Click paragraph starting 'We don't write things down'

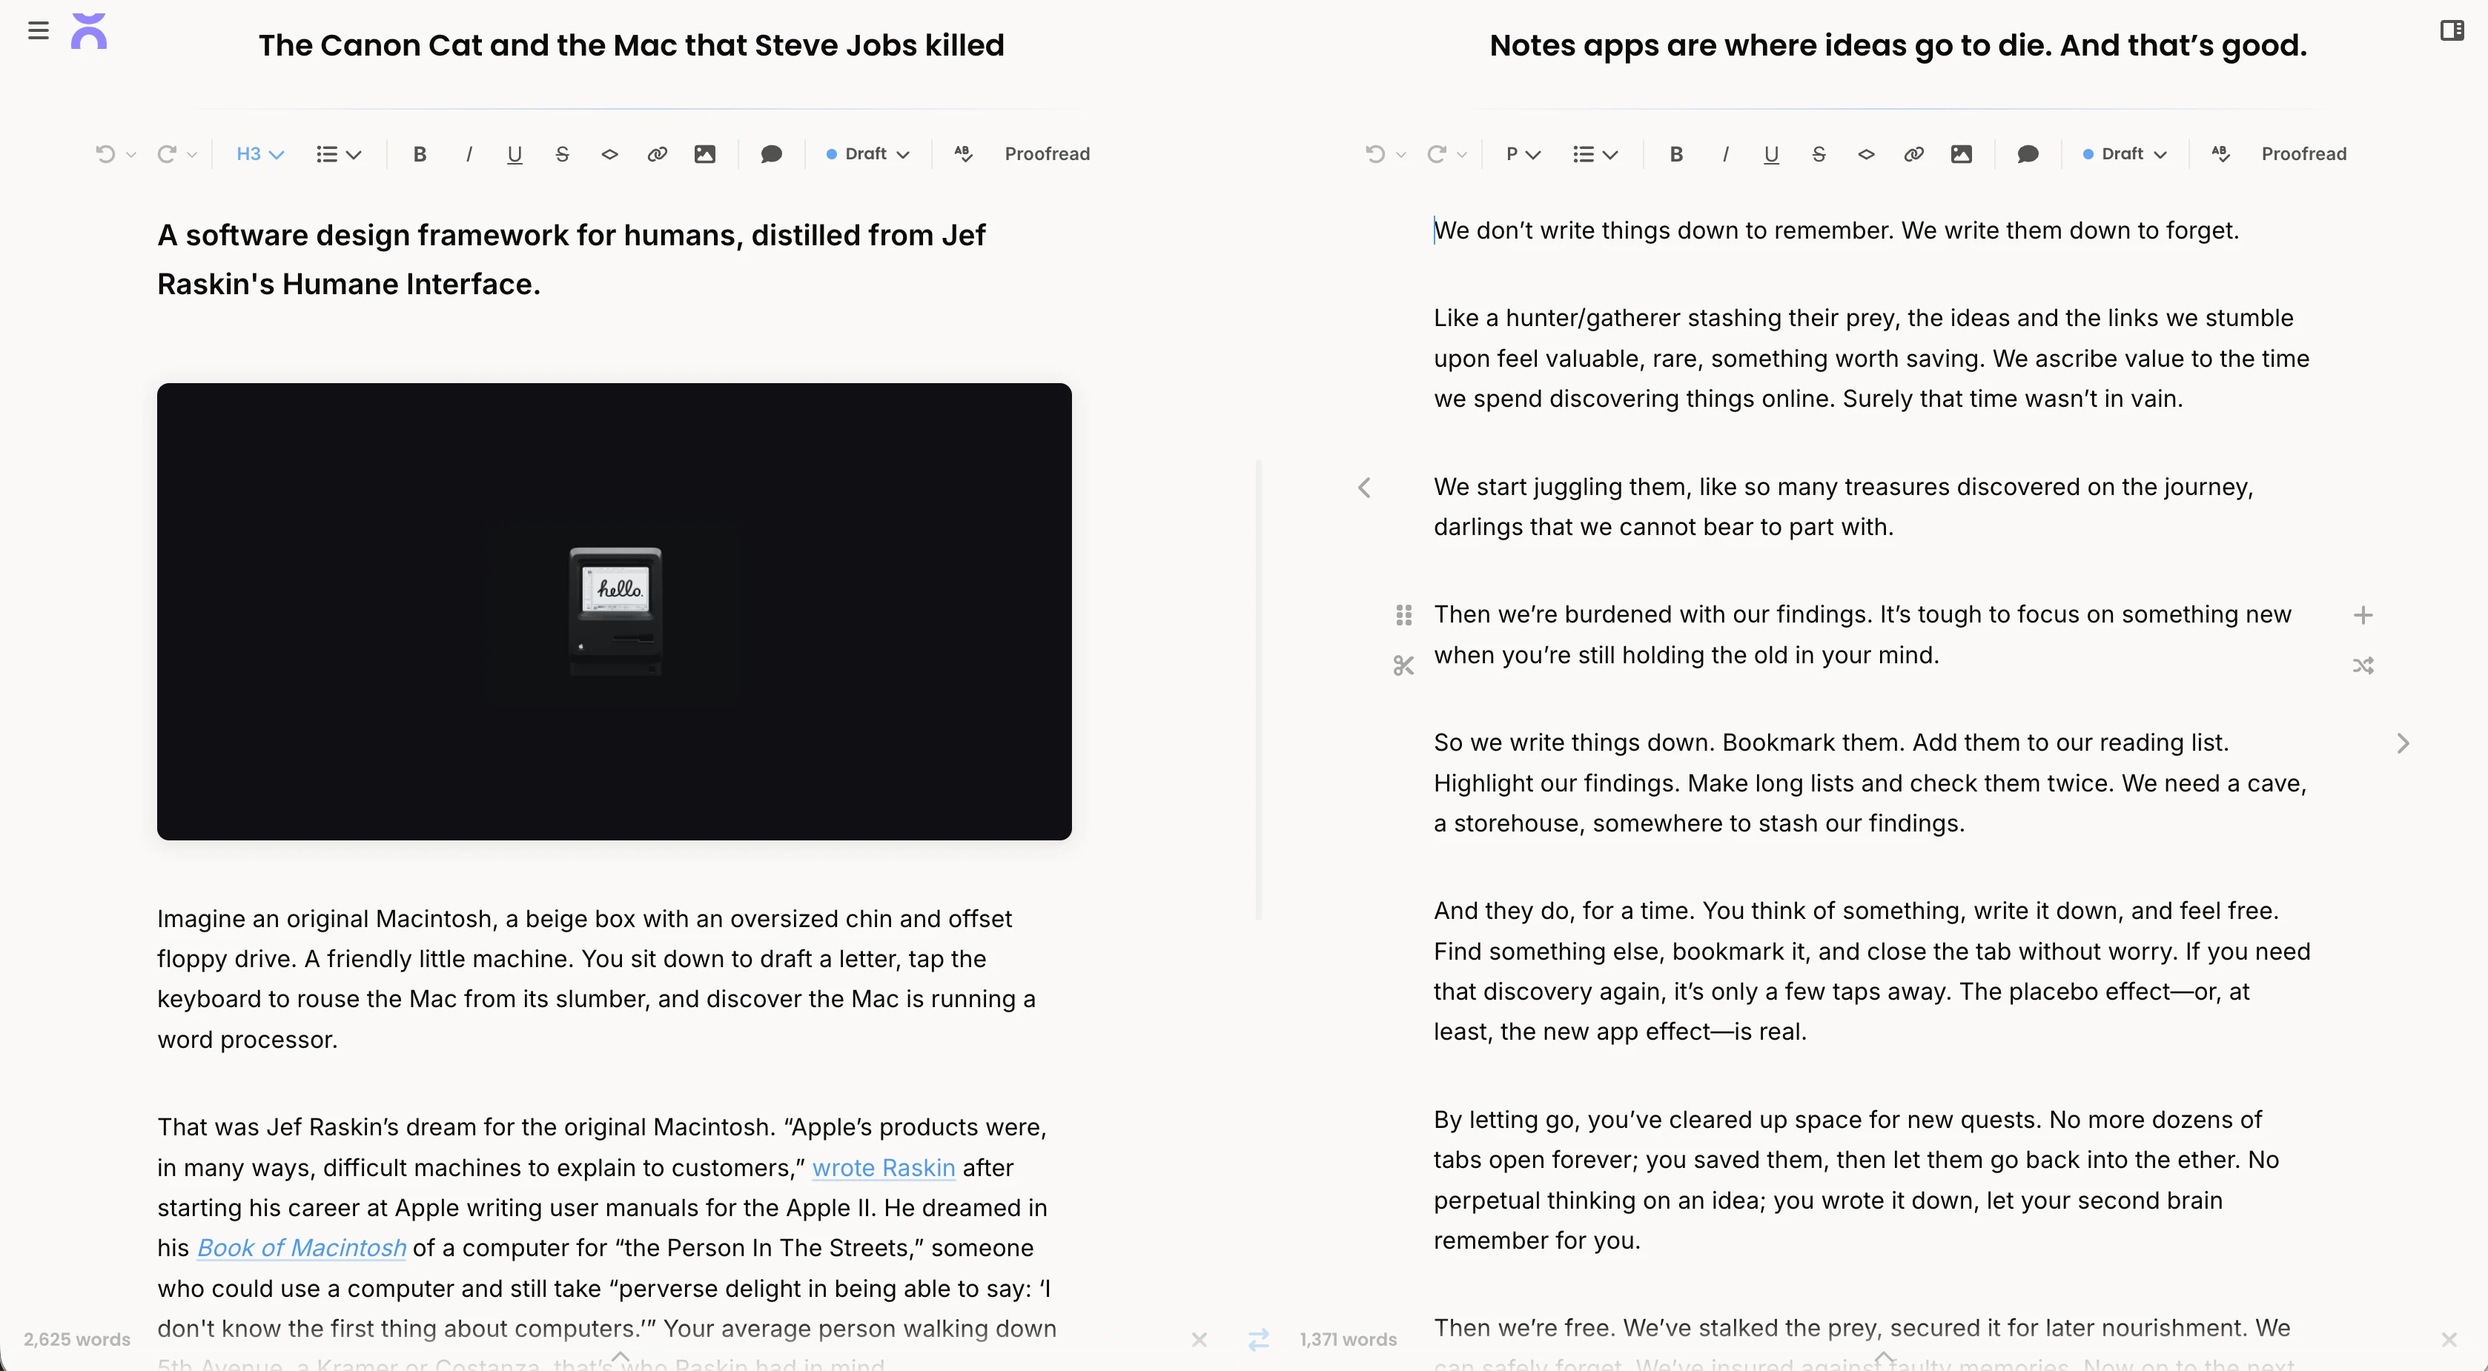[1836, 230]
